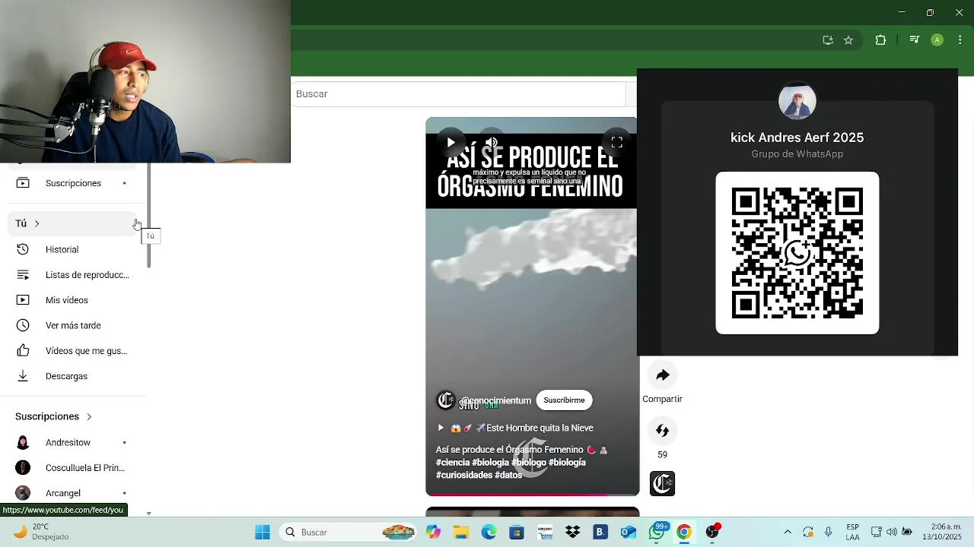Click Suscribirme button on the Short
974x547 pixels.
coord(564,400)
